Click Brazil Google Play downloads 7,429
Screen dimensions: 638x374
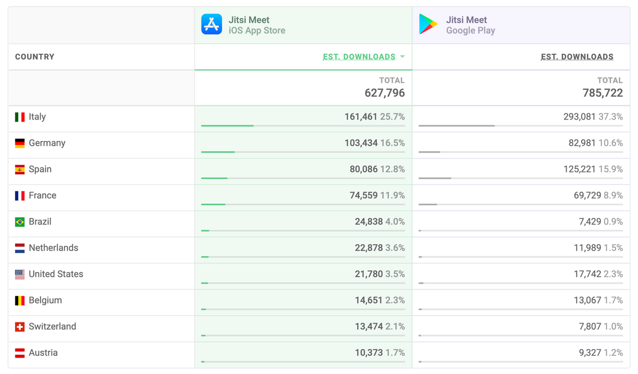(590, 221)
